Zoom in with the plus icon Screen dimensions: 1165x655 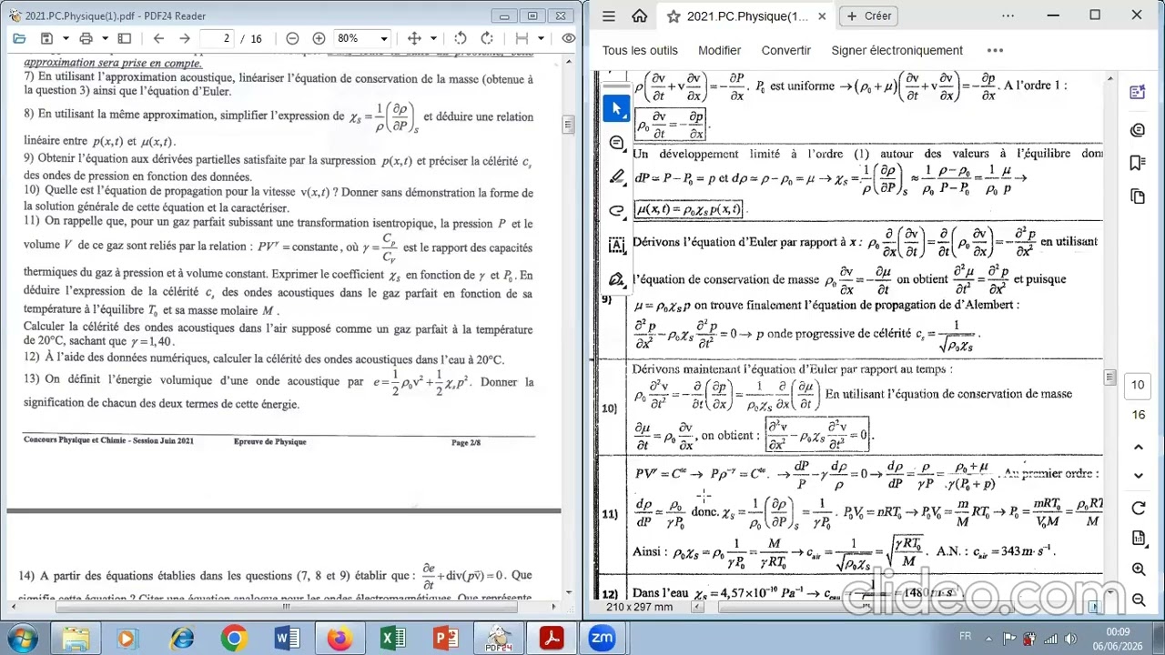pos(319,38)
